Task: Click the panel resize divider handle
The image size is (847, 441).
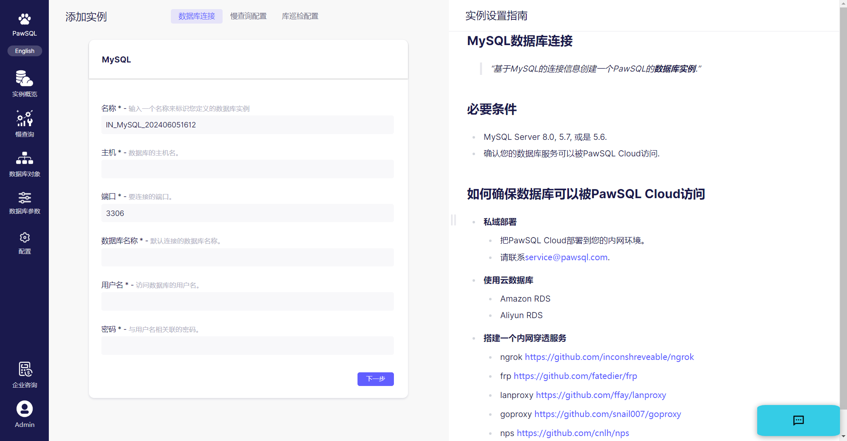Action: pos(453,220)
